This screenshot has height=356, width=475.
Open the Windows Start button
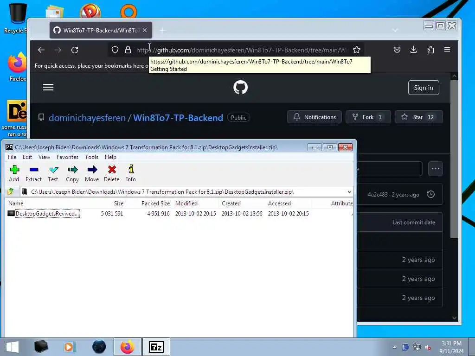[13, 347]
